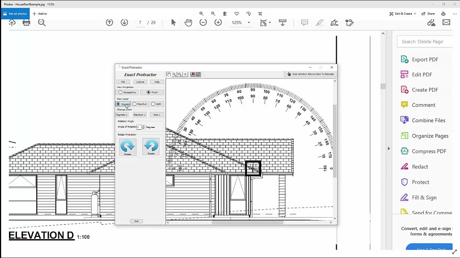Select the Acrobat selection arrow tool
This screenshot has width=460, height=258.
pyautogui.click(x=173, y=23)
